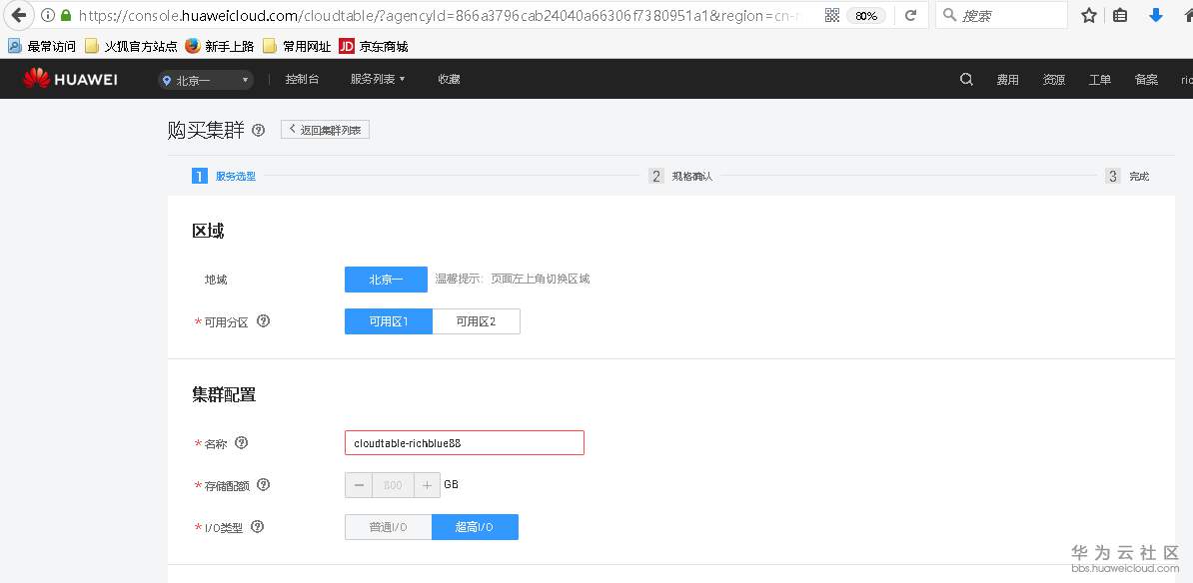The height and width of the screenshot is (583, 1193).
Task: Click the 返回集群列表 button
Action: (x=324, y=129)
